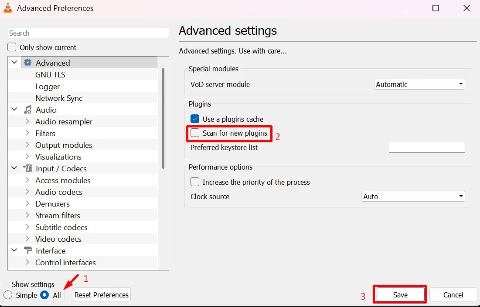Screen dimensions: 480x307
Task: Maximize the Advanced Preferences window
Action: (436, 8)
